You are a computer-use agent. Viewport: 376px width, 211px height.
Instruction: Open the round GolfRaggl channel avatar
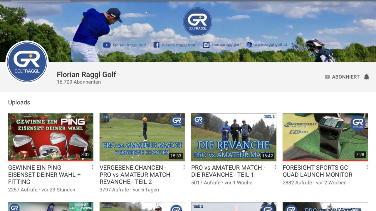click(27, 62)
